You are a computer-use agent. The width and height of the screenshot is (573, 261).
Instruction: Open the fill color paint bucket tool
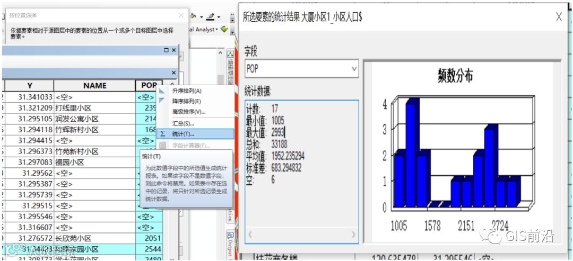coord(194,16)
